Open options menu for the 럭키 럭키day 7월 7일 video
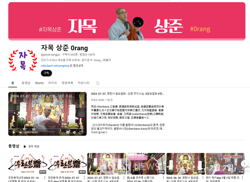 pos(242,177)
